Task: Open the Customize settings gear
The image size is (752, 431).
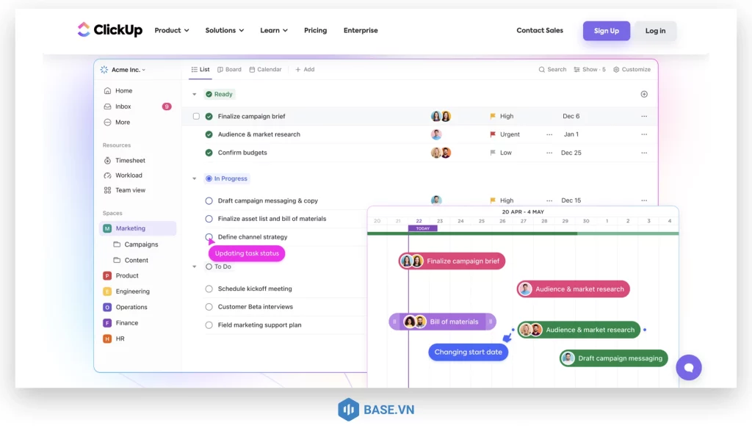Action: 616,70
